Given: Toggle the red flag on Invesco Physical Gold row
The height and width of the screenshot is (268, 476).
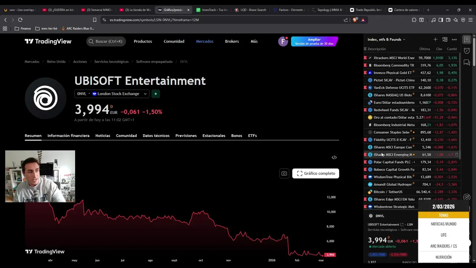Looking at the screenshot, I should (x=365, y=73).
